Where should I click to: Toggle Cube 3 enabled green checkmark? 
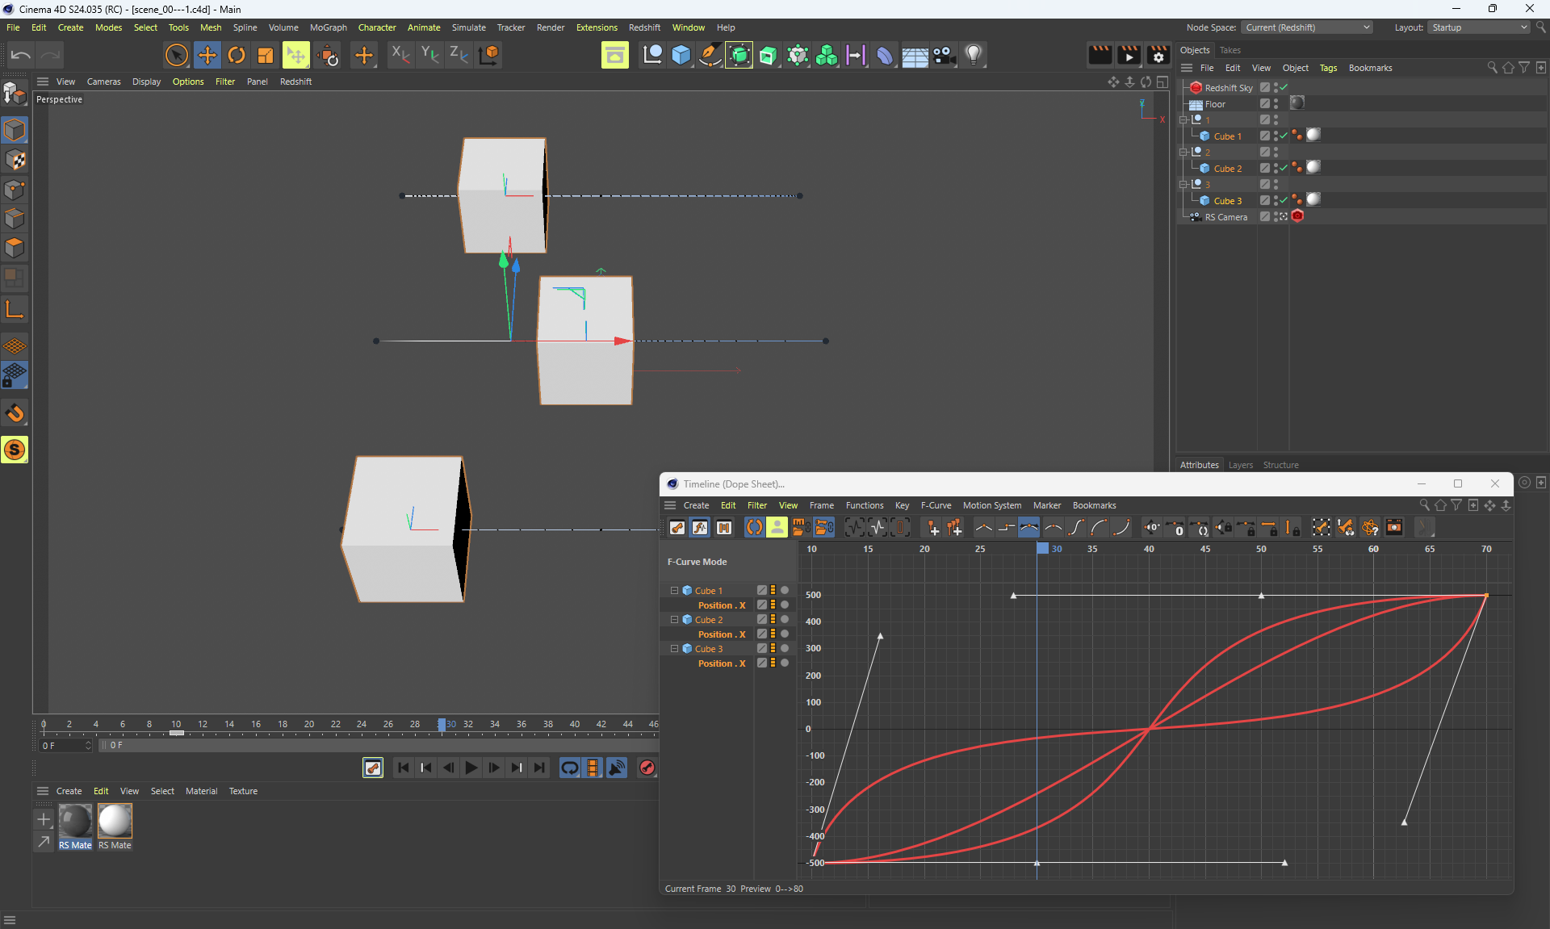(1284, 200)
